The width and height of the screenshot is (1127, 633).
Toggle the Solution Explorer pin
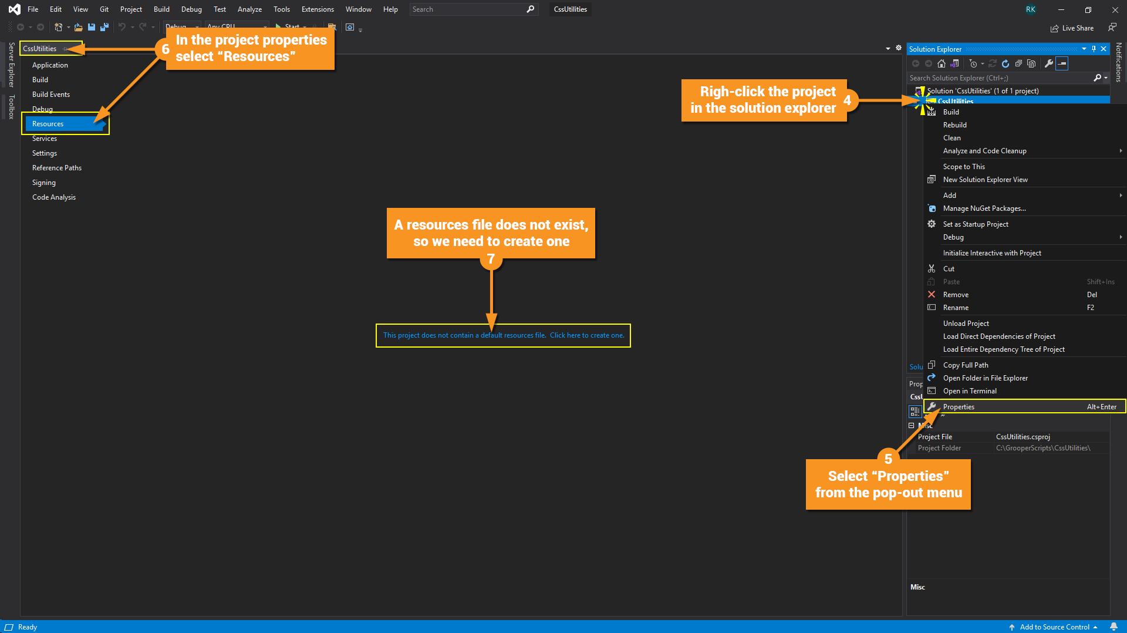pyautogui.click(x=1094, y=49)
